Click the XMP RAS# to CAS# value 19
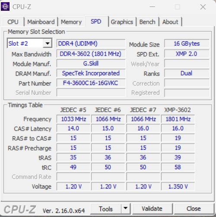This screenshot has width=216, height=217. (178, 138)
